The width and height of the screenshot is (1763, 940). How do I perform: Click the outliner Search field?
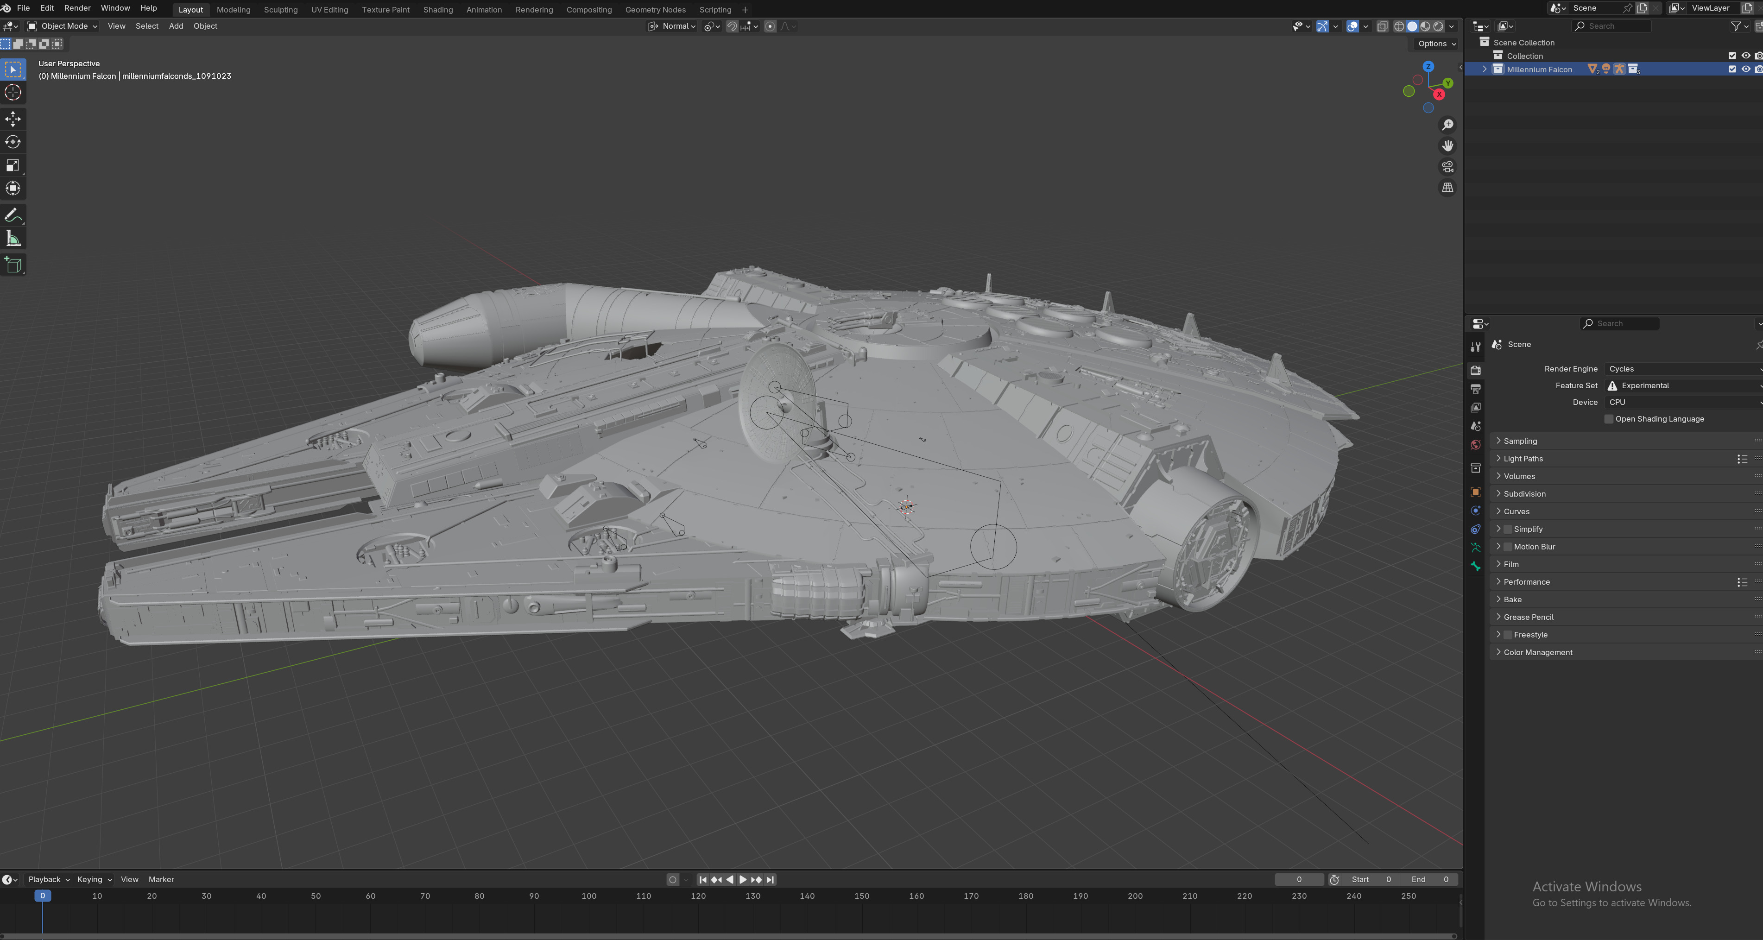coord(1612,26)
